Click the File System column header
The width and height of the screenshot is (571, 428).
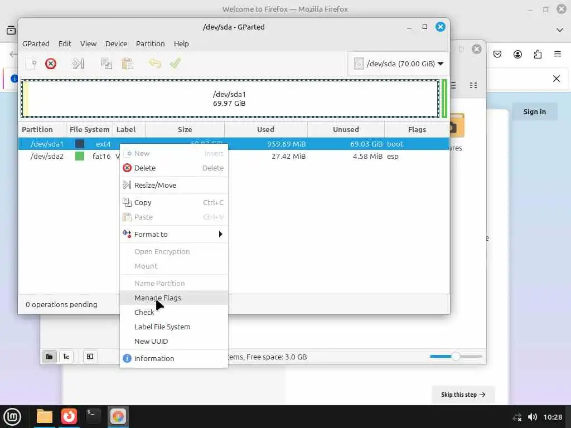coord(90,129)
